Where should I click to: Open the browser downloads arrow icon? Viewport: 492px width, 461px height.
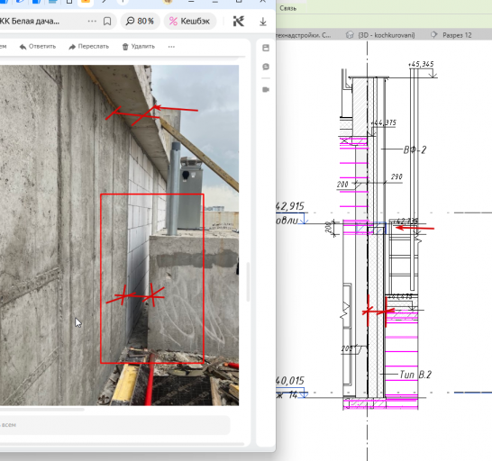tap(263, 22)
